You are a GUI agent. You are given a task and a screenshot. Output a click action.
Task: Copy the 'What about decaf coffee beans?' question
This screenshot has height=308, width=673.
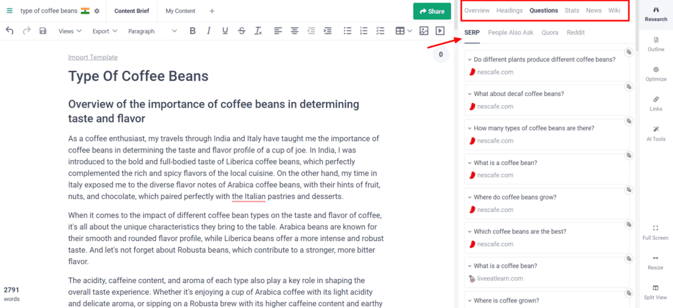(628, 87)
